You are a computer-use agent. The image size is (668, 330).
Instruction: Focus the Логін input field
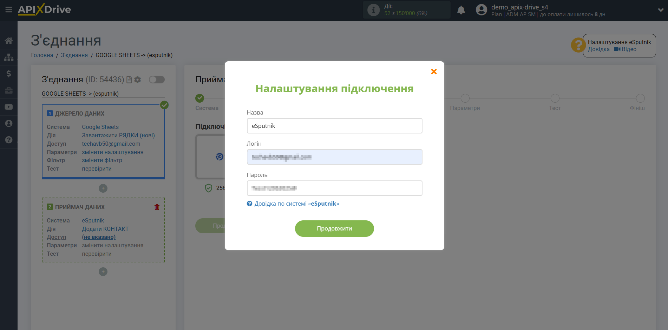[x=334, y=157]
